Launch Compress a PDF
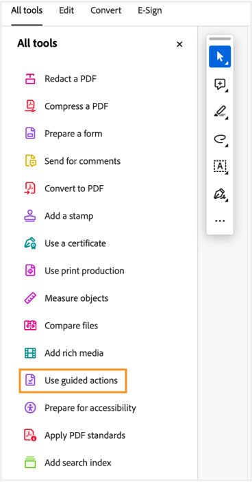This screenshot has width=252, height=482. coord(77,106)
